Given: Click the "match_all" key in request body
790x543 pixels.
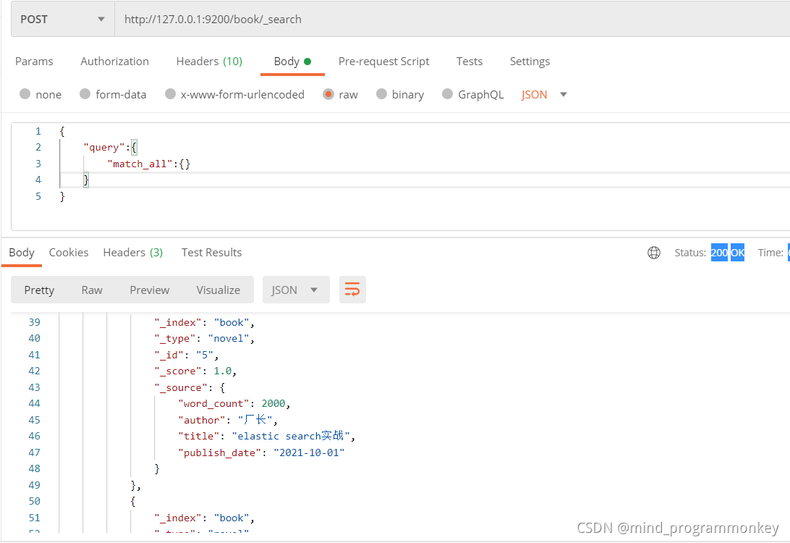Looking at the screenshot, I should coord(140,164).
